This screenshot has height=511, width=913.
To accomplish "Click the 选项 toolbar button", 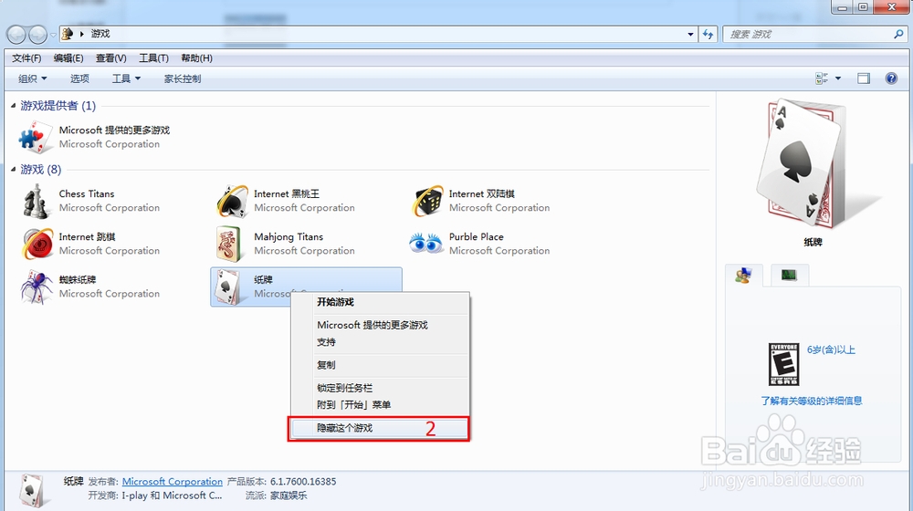I will (x=79, y=78).
